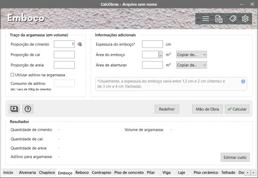This screenshot has height=178, width=258.
Task: Click the Espessura do emboço input field
Action: coord(152,44)
